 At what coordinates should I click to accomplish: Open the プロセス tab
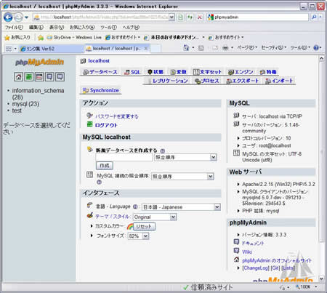(x=207, y=81)
